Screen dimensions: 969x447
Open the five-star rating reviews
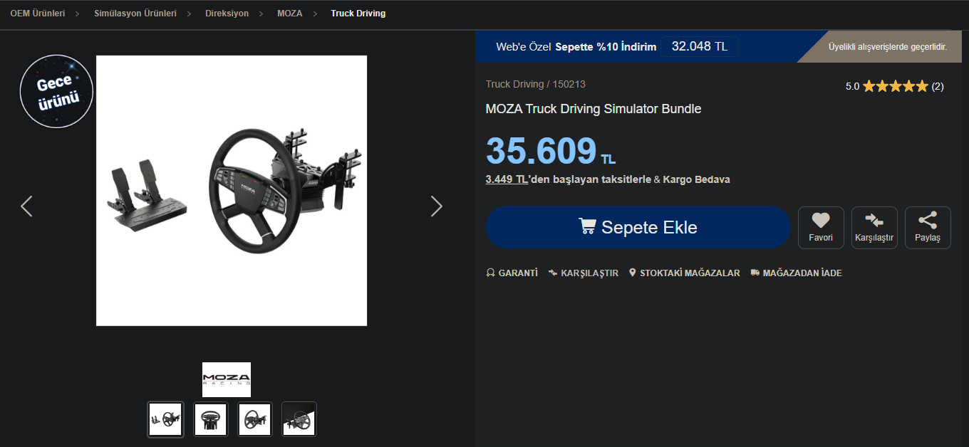click(895, 86)
